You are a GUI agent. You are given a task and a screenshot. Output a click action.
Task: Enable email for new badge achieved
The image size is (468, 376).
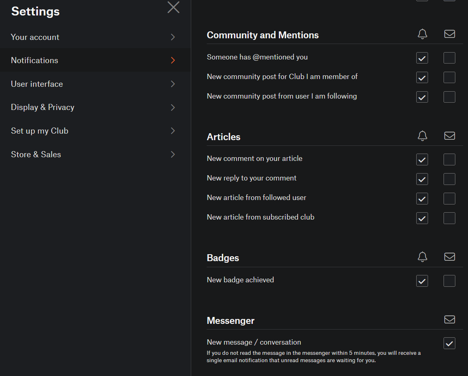coord(449,281)
